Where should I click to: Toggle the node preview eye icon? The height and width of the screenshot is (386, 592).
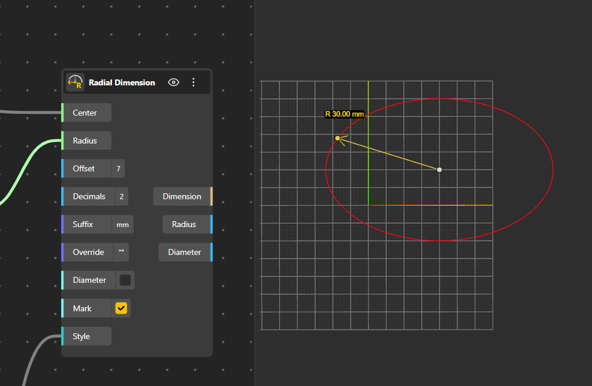(174, 82)
